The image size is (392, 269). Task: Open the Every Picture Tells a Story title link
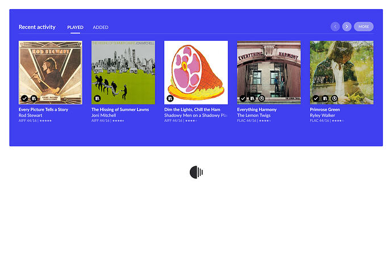click(44, 110)
